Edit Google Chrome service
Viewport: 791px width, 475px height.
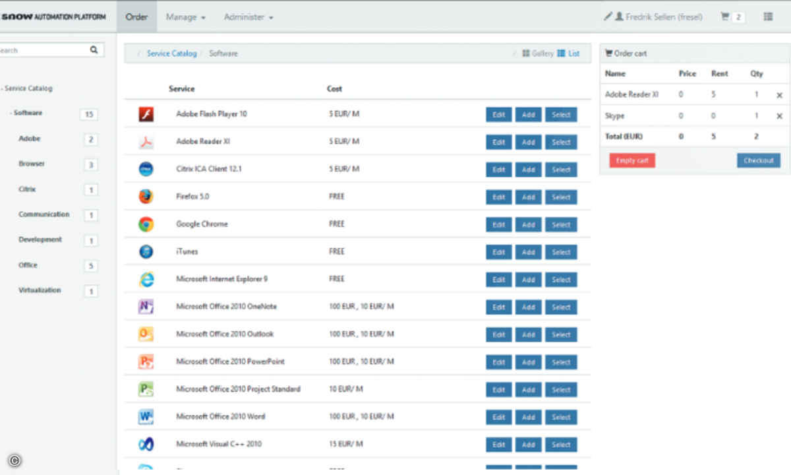click(x=499, y=225)
